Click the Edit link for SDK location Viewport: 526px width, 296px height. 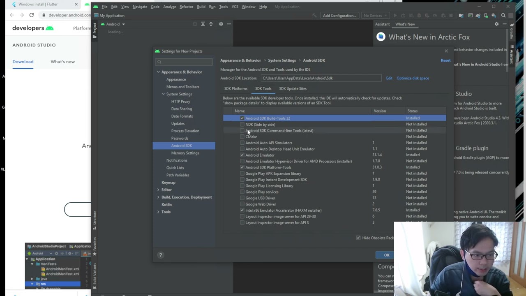(389, 78)
